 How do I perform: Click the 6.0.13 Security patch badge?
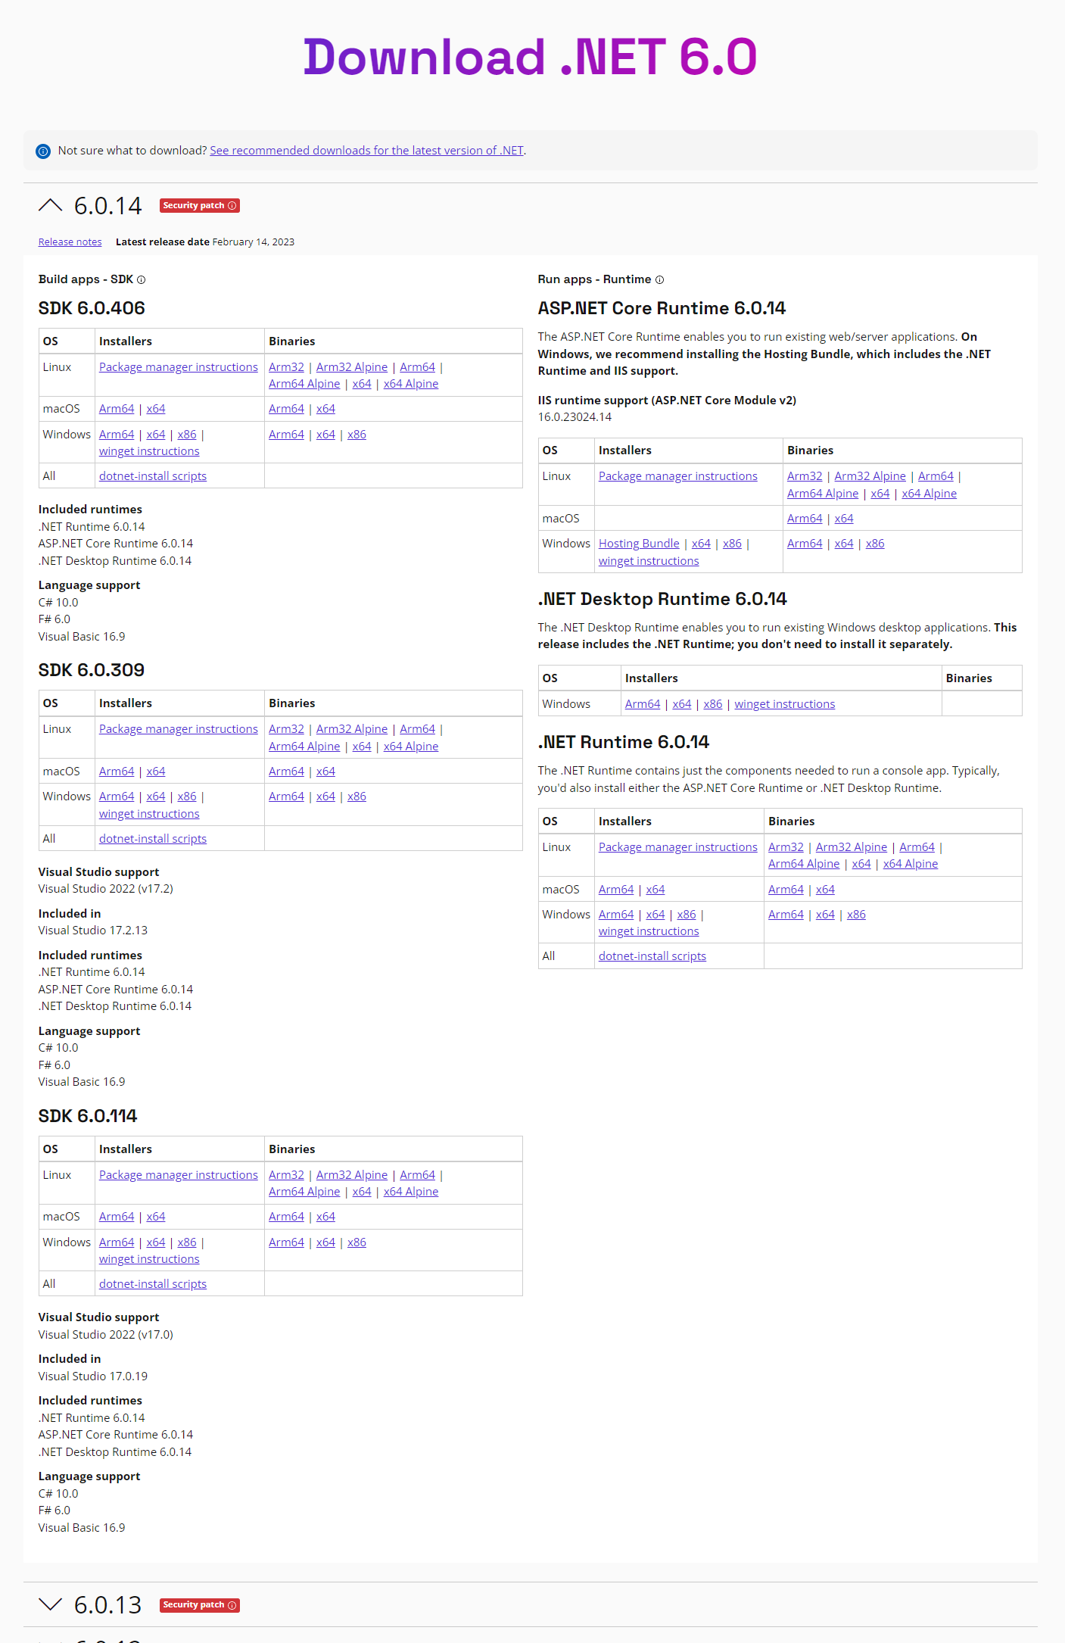(x=200, y=1604)
